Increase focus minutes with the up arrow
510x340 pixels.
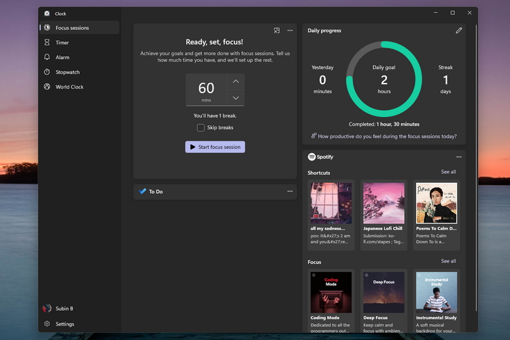click(235, 82)
